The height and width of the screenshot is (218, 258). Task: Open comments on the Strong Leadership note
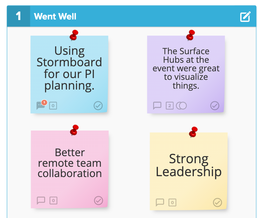160,202
